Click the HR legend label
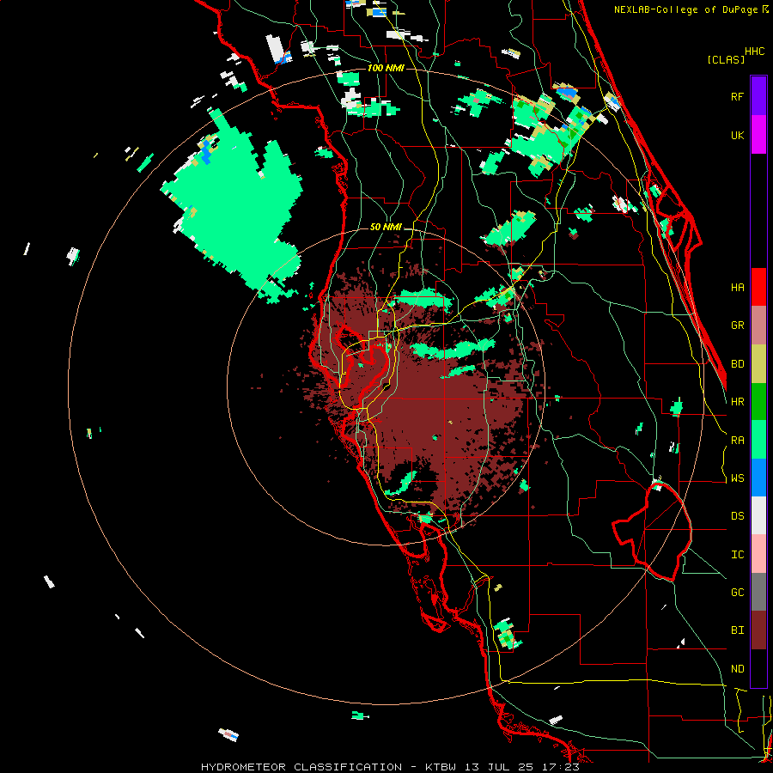This screenshot has width=773, height=773. click(737, 402)
